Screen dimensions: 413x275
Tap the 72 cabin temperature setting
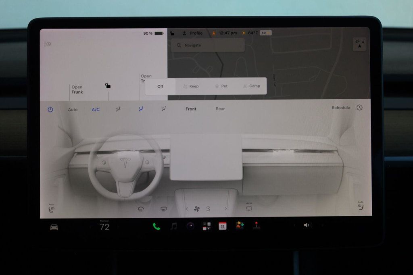click(104, 227)
